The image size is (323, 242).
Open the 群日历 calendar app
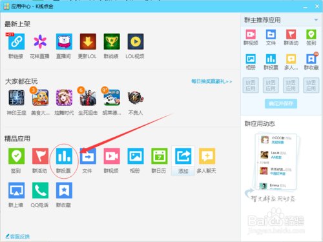coord(160,156)
